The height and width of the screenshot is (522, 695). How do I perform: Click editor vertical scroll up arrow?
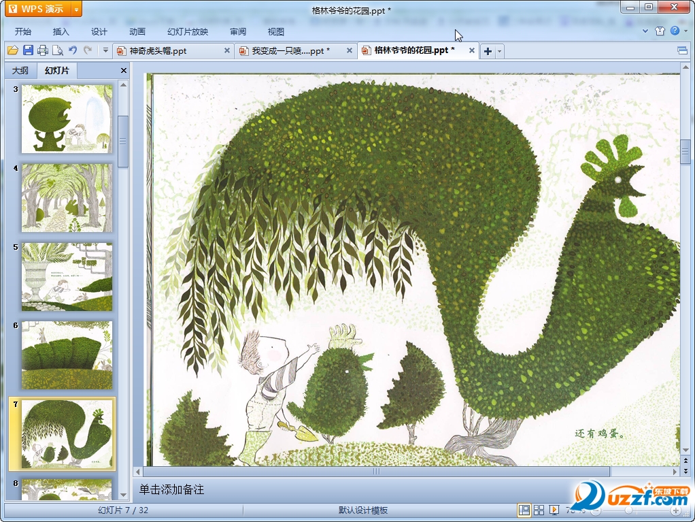685,67
